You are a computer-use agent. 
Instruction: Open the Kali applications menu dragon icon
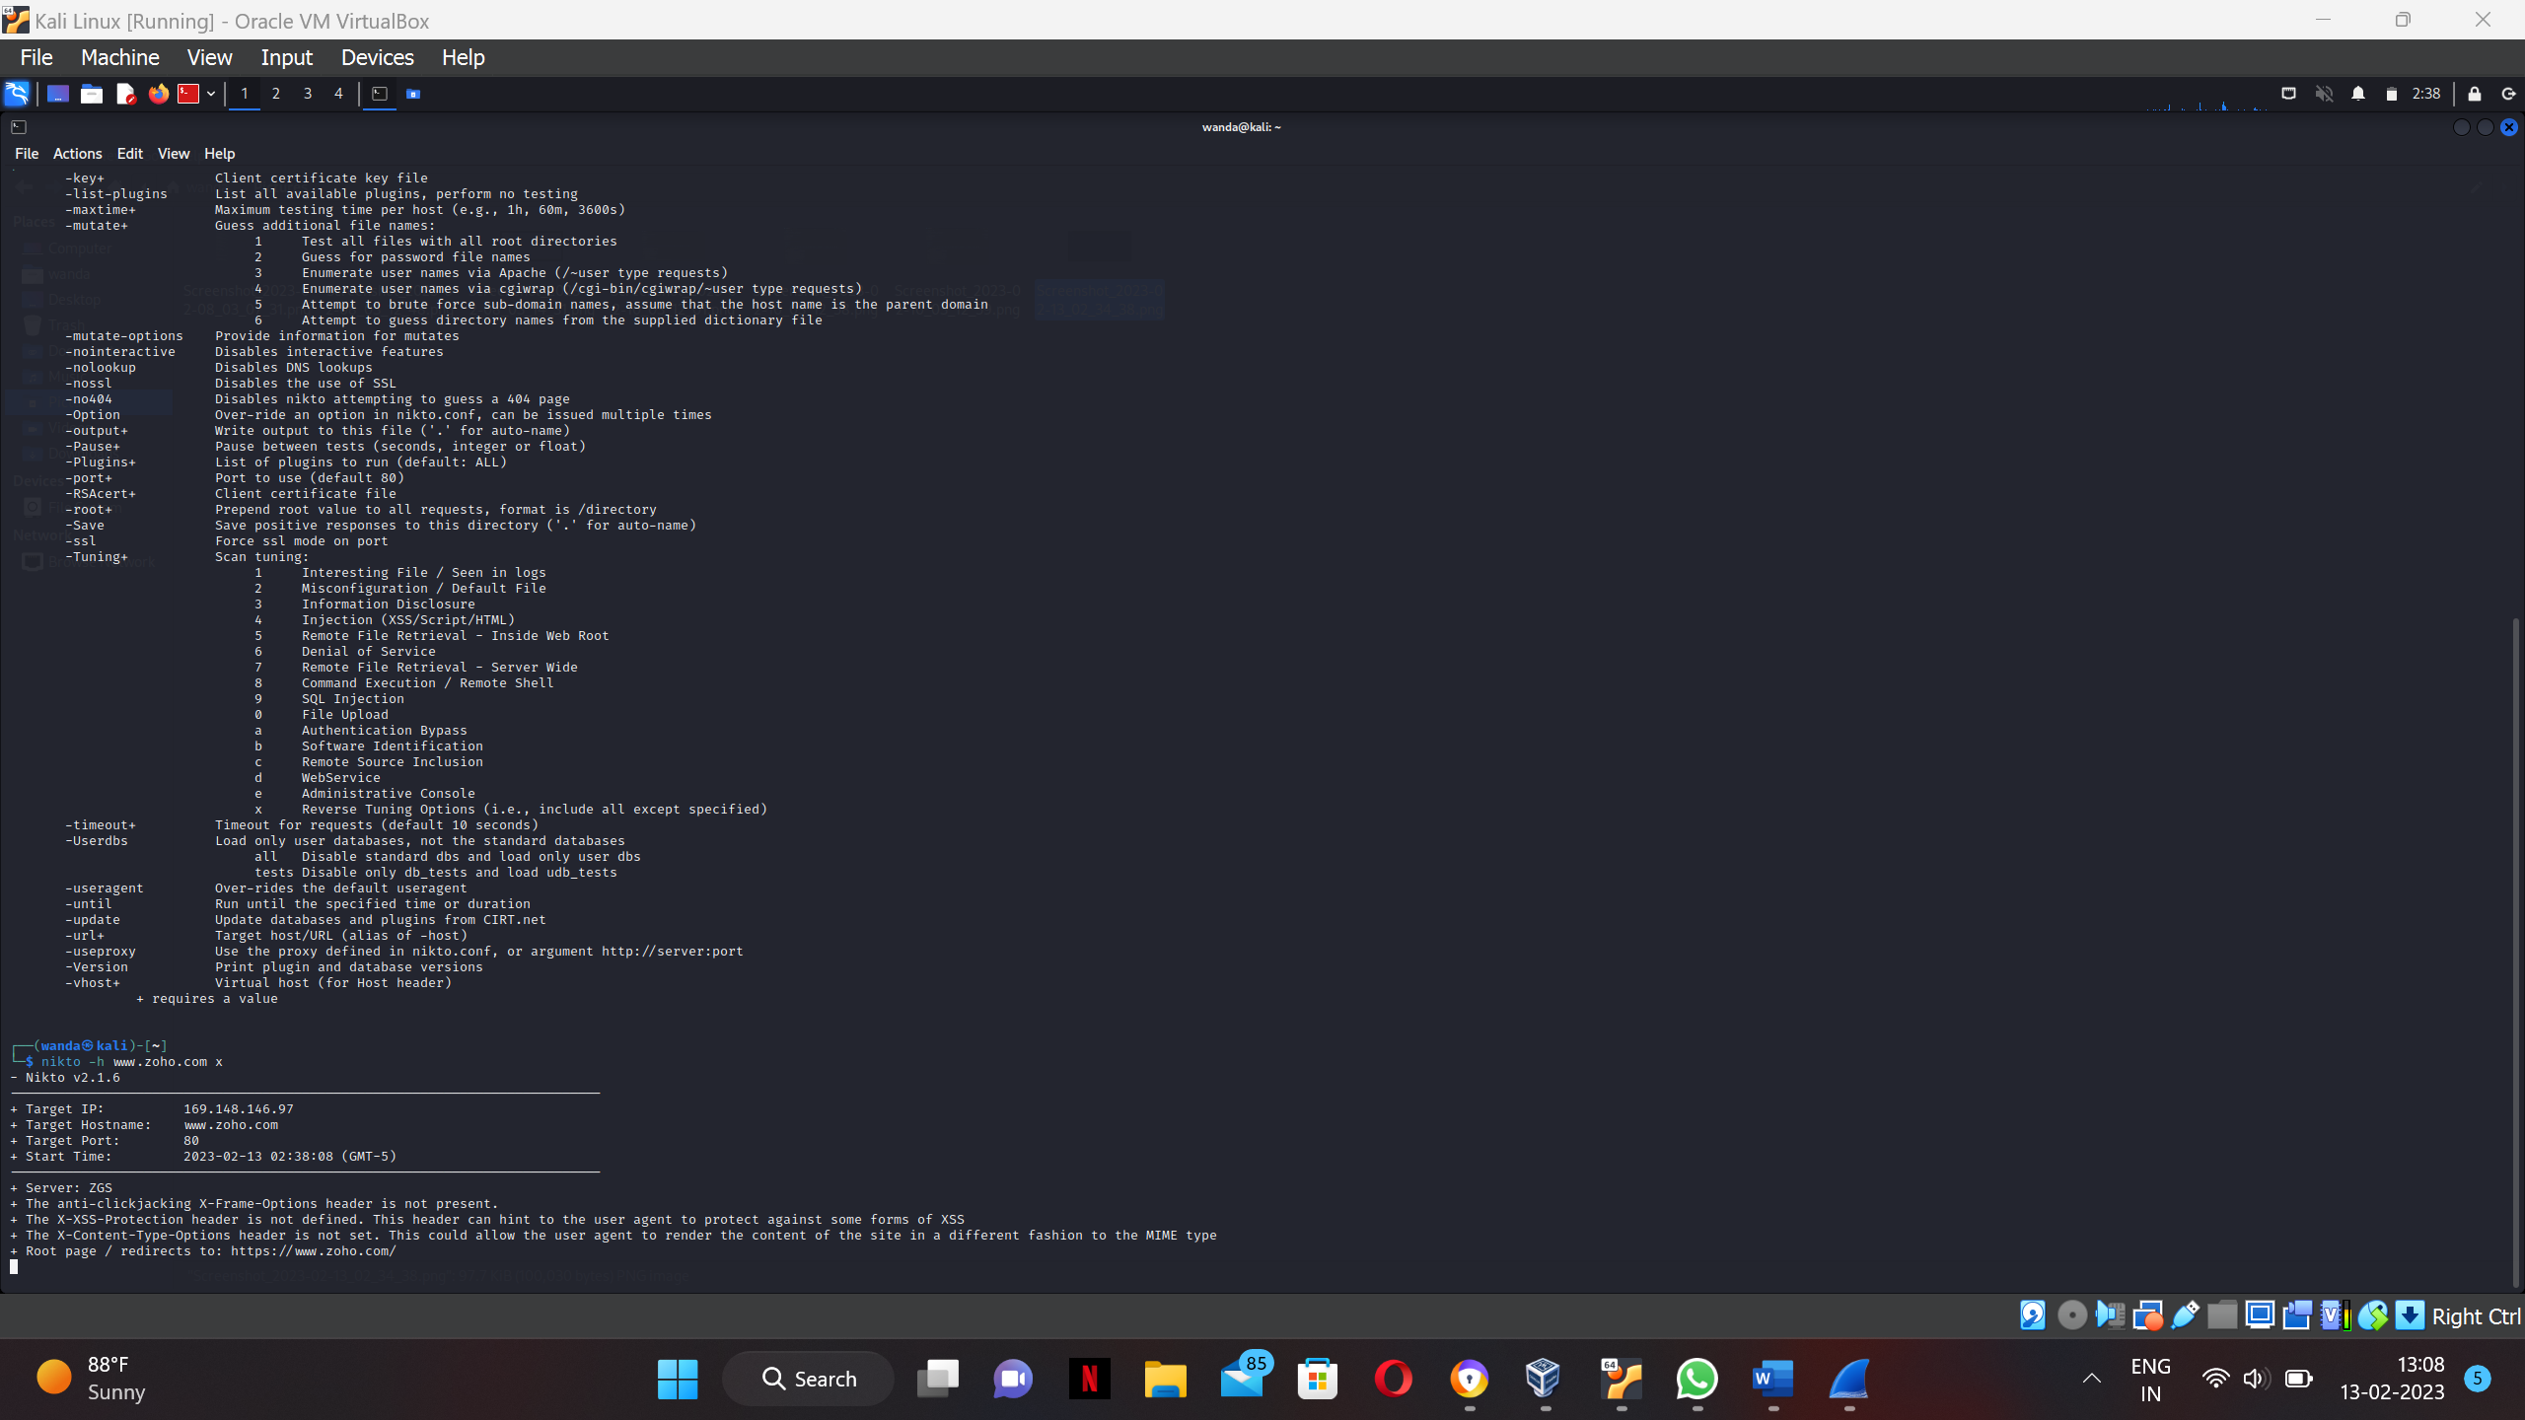click(x=16, y=94)
